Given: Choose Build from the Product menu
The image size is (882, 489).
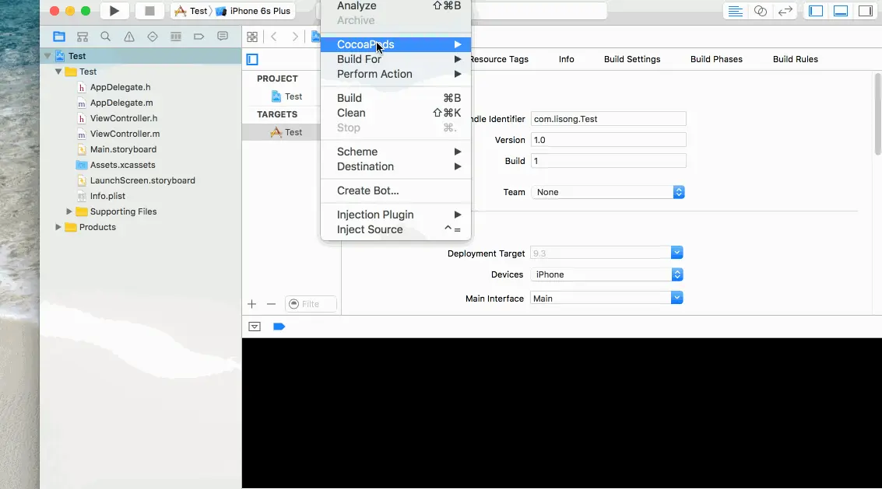Looking at the screenshot, I should (395, 98).
